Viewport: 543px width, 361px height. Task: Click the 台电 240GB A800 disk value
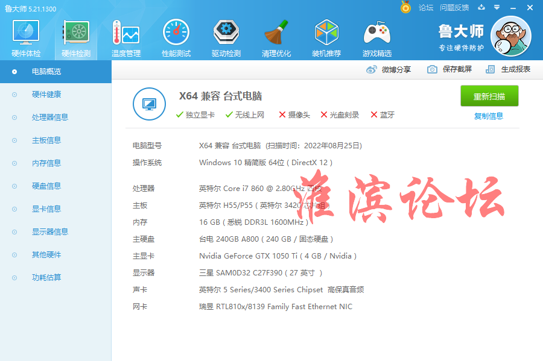point(266,239)
